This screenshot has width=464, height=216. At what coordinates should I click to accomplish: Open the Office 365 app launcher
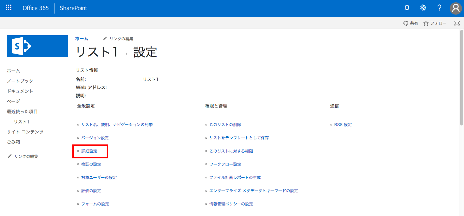click(x=8, y=7)
